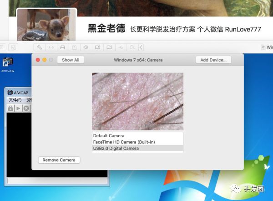
Task: Collapse device icons with the chevron
Action: [x=141, y=47]
